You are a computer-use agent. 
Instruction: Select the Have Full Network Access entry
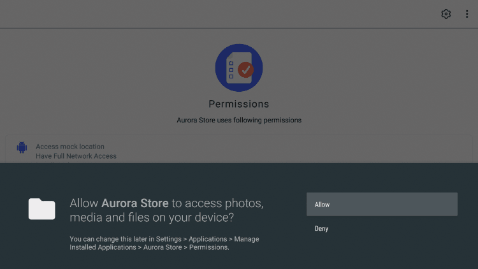(x=76, y=156)
